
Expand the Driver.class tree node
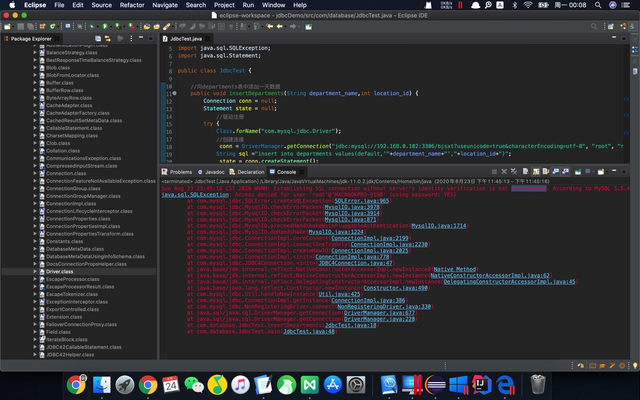[35, 272]
